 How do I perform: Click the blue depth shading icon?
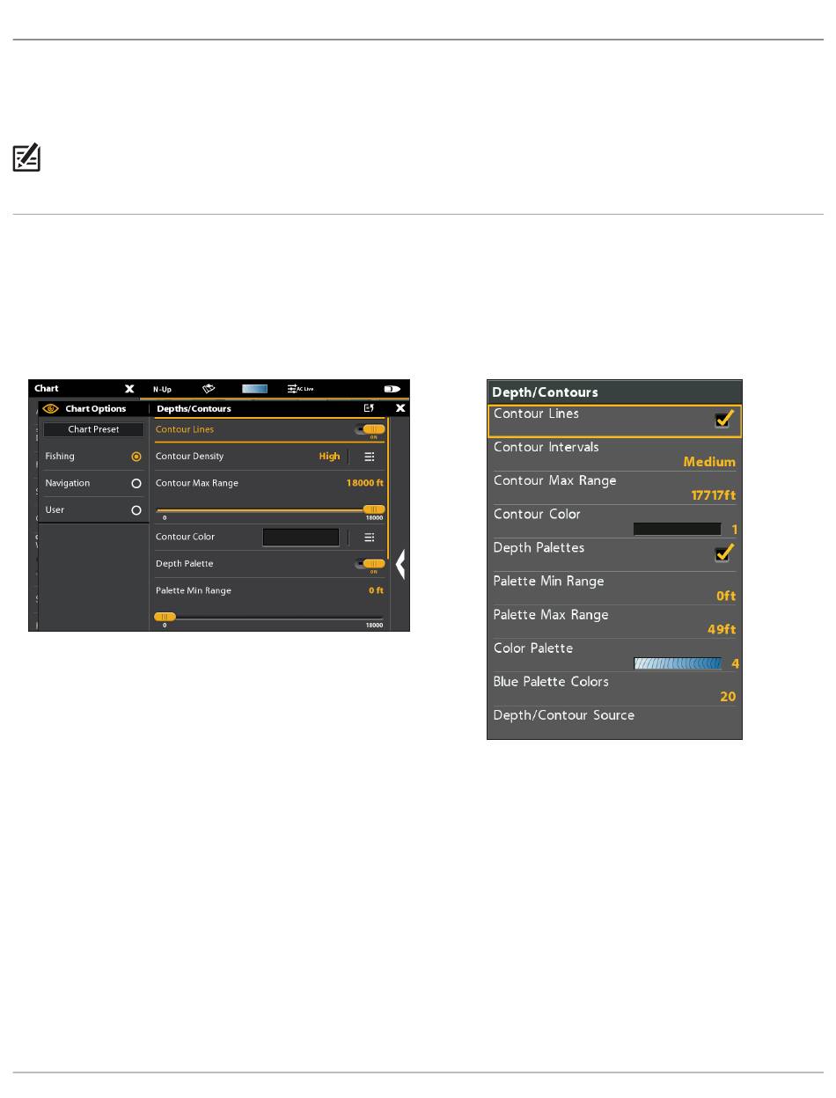tap(254, 388)
